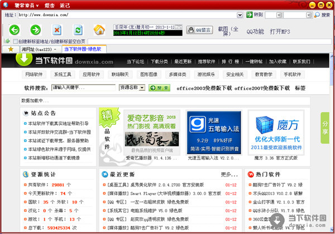
Task: Click the magnifier 搜索 icon in address bar
Action: point(317,15)
